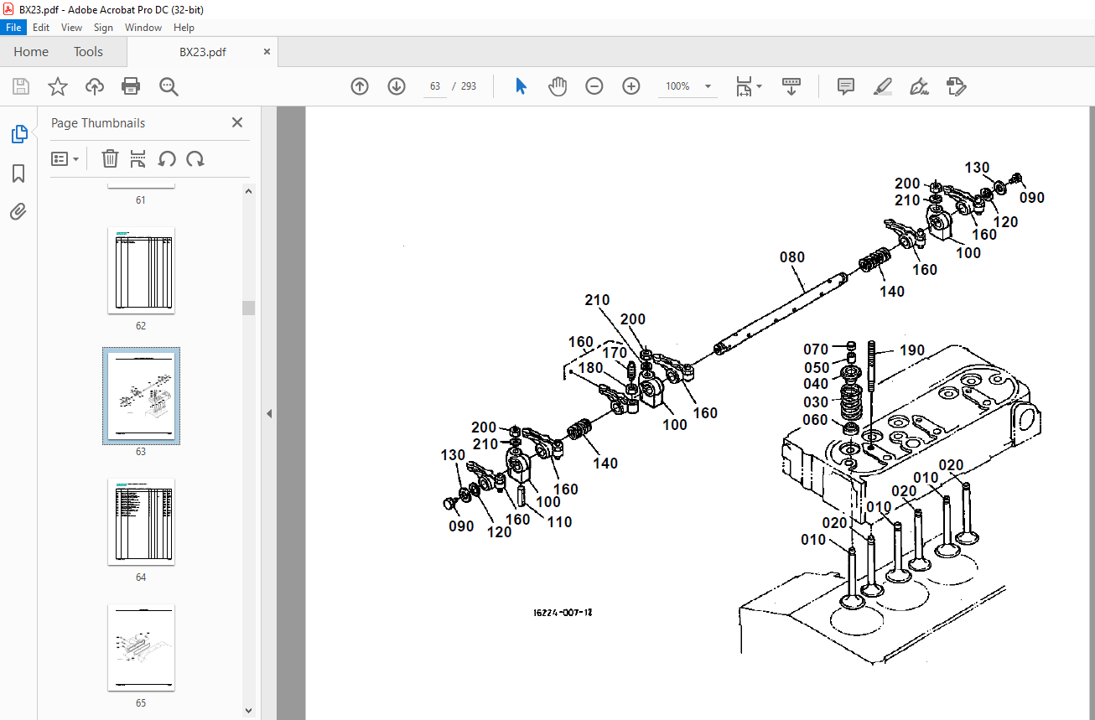Click part label 110 on diagram
This screenshot has height=720, width=1095.
click(559, 522)
